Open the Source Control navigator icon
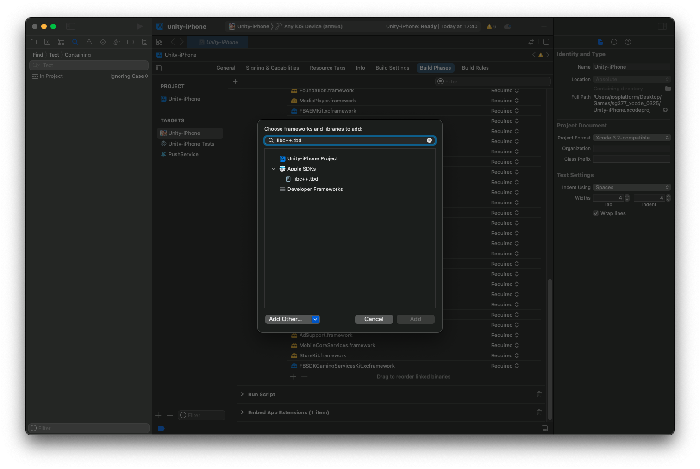This screenshot has height=469, width=700. click(x=47, y=42)
